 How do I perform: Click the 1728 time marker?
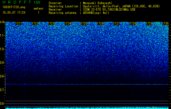133,23
